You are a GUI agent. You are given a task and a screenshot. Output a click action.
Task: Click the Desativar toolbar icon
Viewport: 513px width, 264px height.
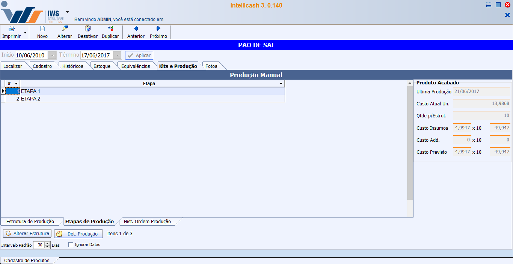click(88, 29)
